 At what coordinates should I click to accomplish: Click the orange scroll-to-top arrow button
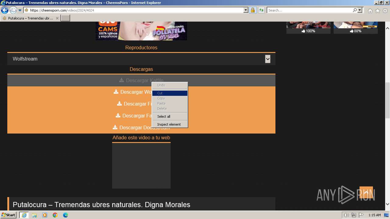[x=366, y=193]
